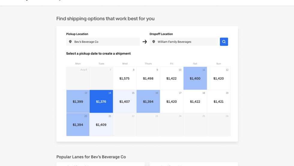Choose August 17 at $1,420

pyautogui.click(x=172, y=102)
